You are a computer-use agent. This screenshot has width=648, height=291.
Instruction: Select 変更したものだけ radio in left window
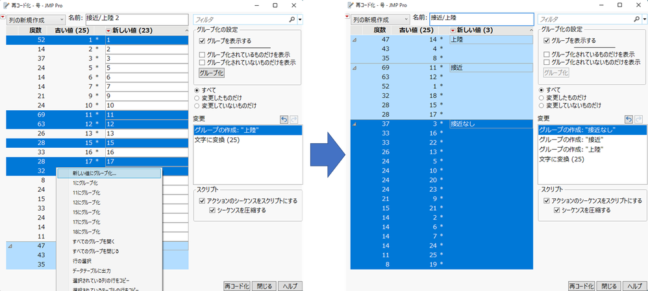197,98
